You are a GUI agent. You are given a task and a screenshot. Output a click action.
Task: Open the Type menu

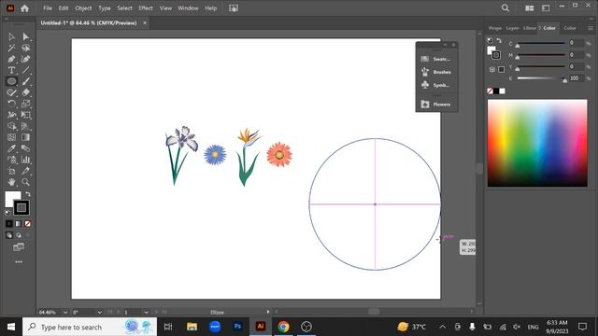point(104,8)
